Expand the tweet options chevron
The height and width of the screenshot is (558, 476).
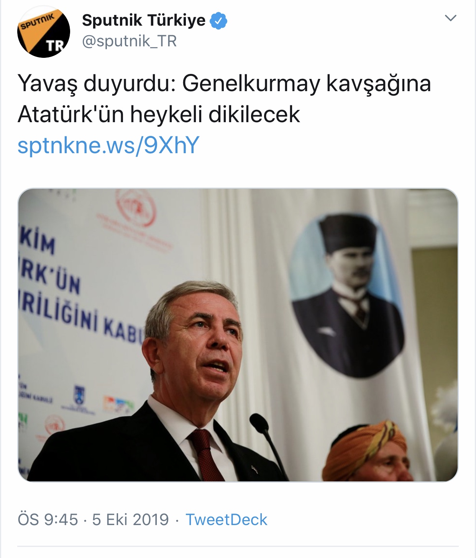click(450, 18)
